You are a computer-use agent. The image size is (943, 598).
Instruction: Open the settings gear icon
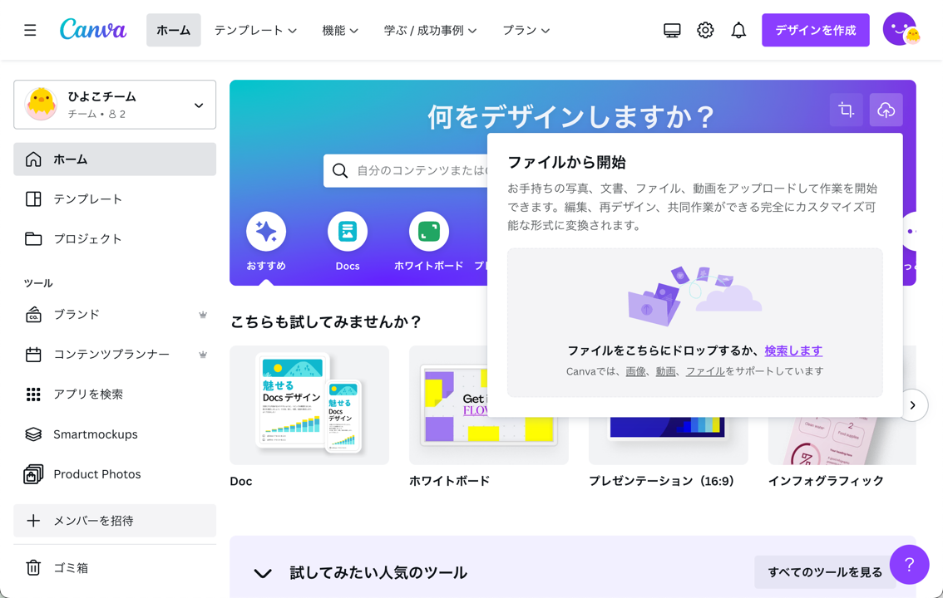[705, 30]
